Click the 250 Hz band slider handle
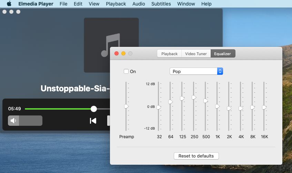Screen dimensions: 292x173 tap(194, 98)
